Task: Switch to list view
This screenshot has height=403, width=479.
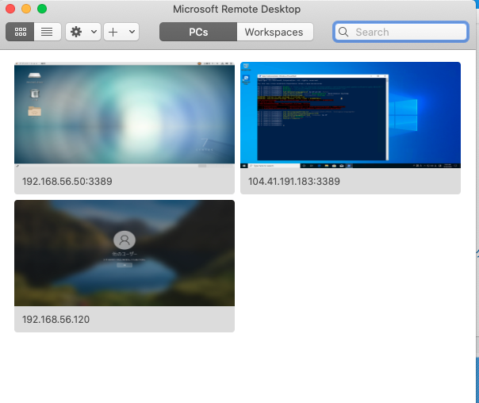Action: (47, 32)
